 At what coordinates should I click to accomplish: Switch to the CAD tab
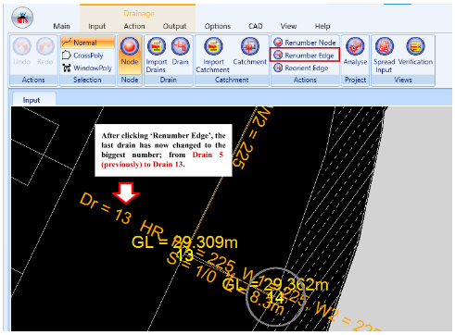click(x=256, y=26)
